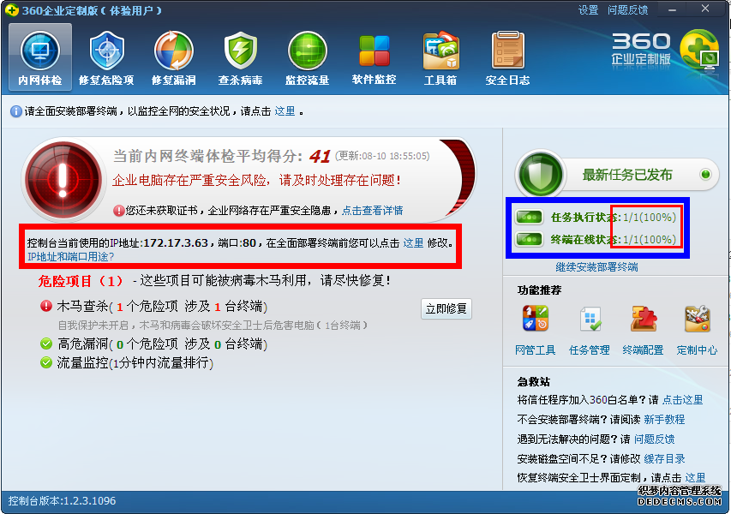
Task: Open the 工具箱 toolbox icon
Action: click(440, 51)
